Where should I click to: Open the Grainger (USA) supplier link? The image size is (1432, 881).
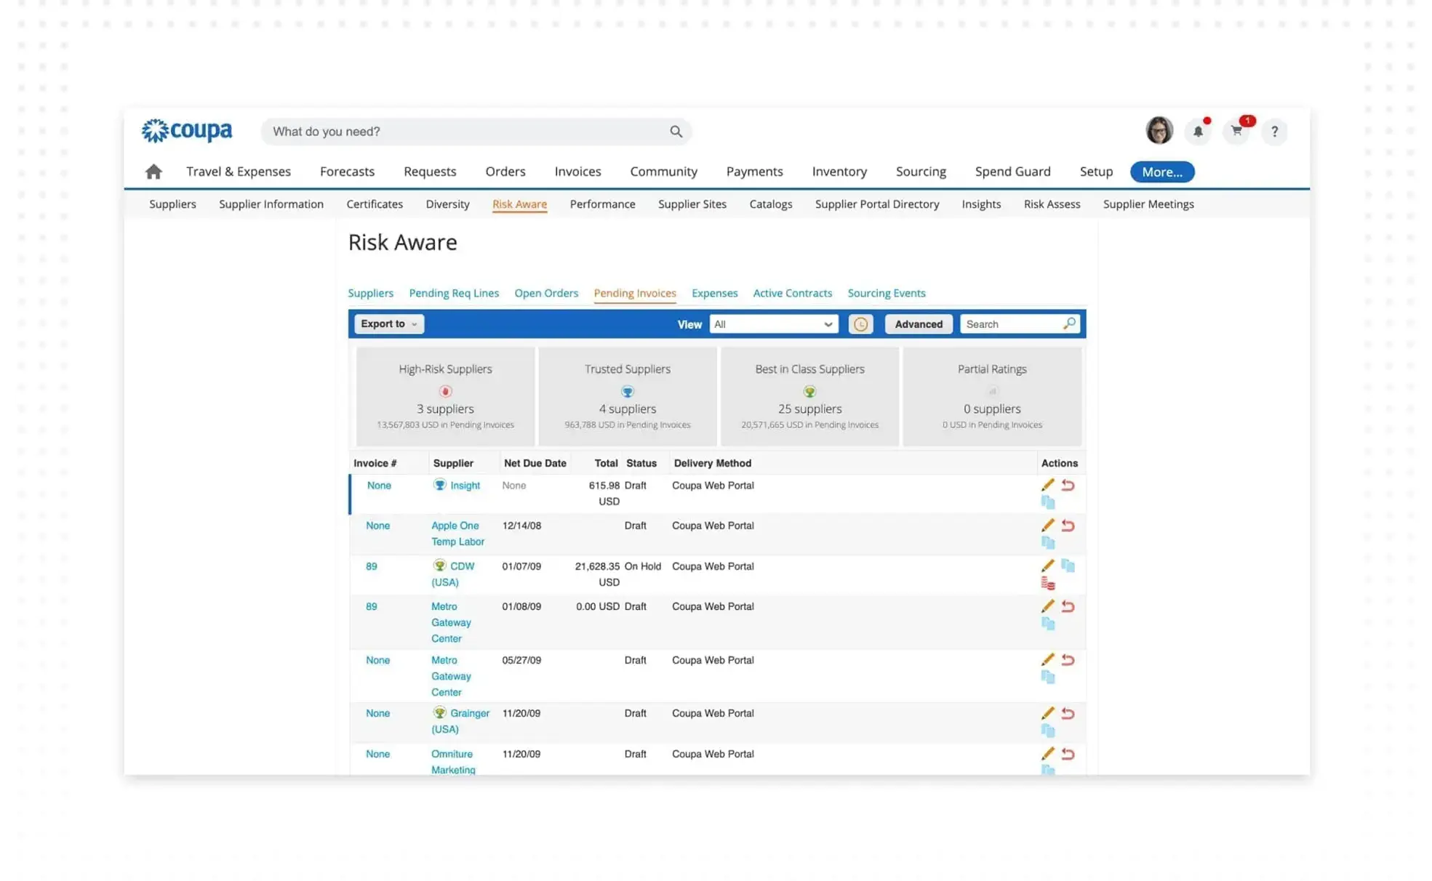[x=468, y=714]
